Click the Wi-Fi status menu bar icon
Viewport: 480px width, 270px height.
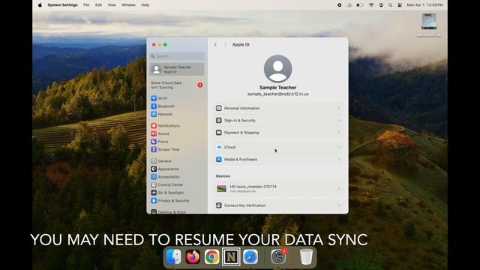(371, 5)
